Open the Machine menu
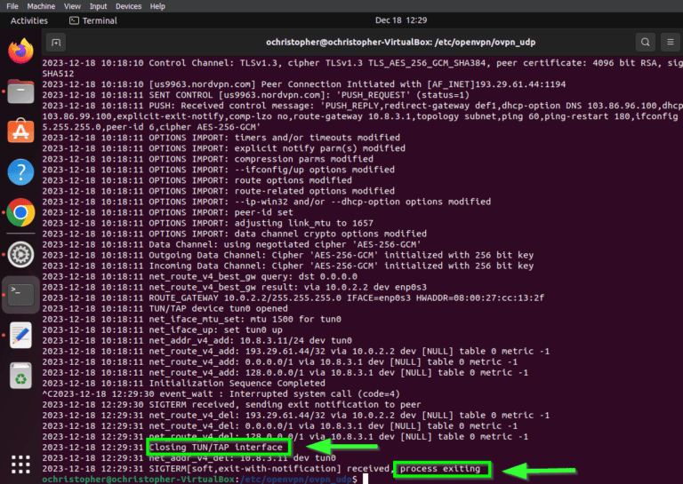Screen dimensions: 683x484 (43, 6)
